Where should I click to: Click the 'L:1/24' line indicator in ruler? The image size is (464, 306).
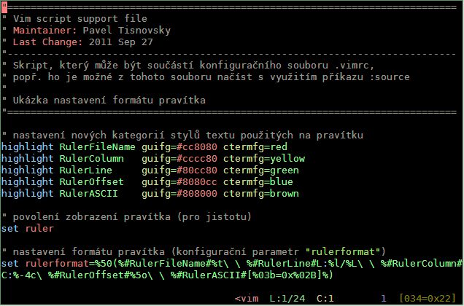point(287,298)
